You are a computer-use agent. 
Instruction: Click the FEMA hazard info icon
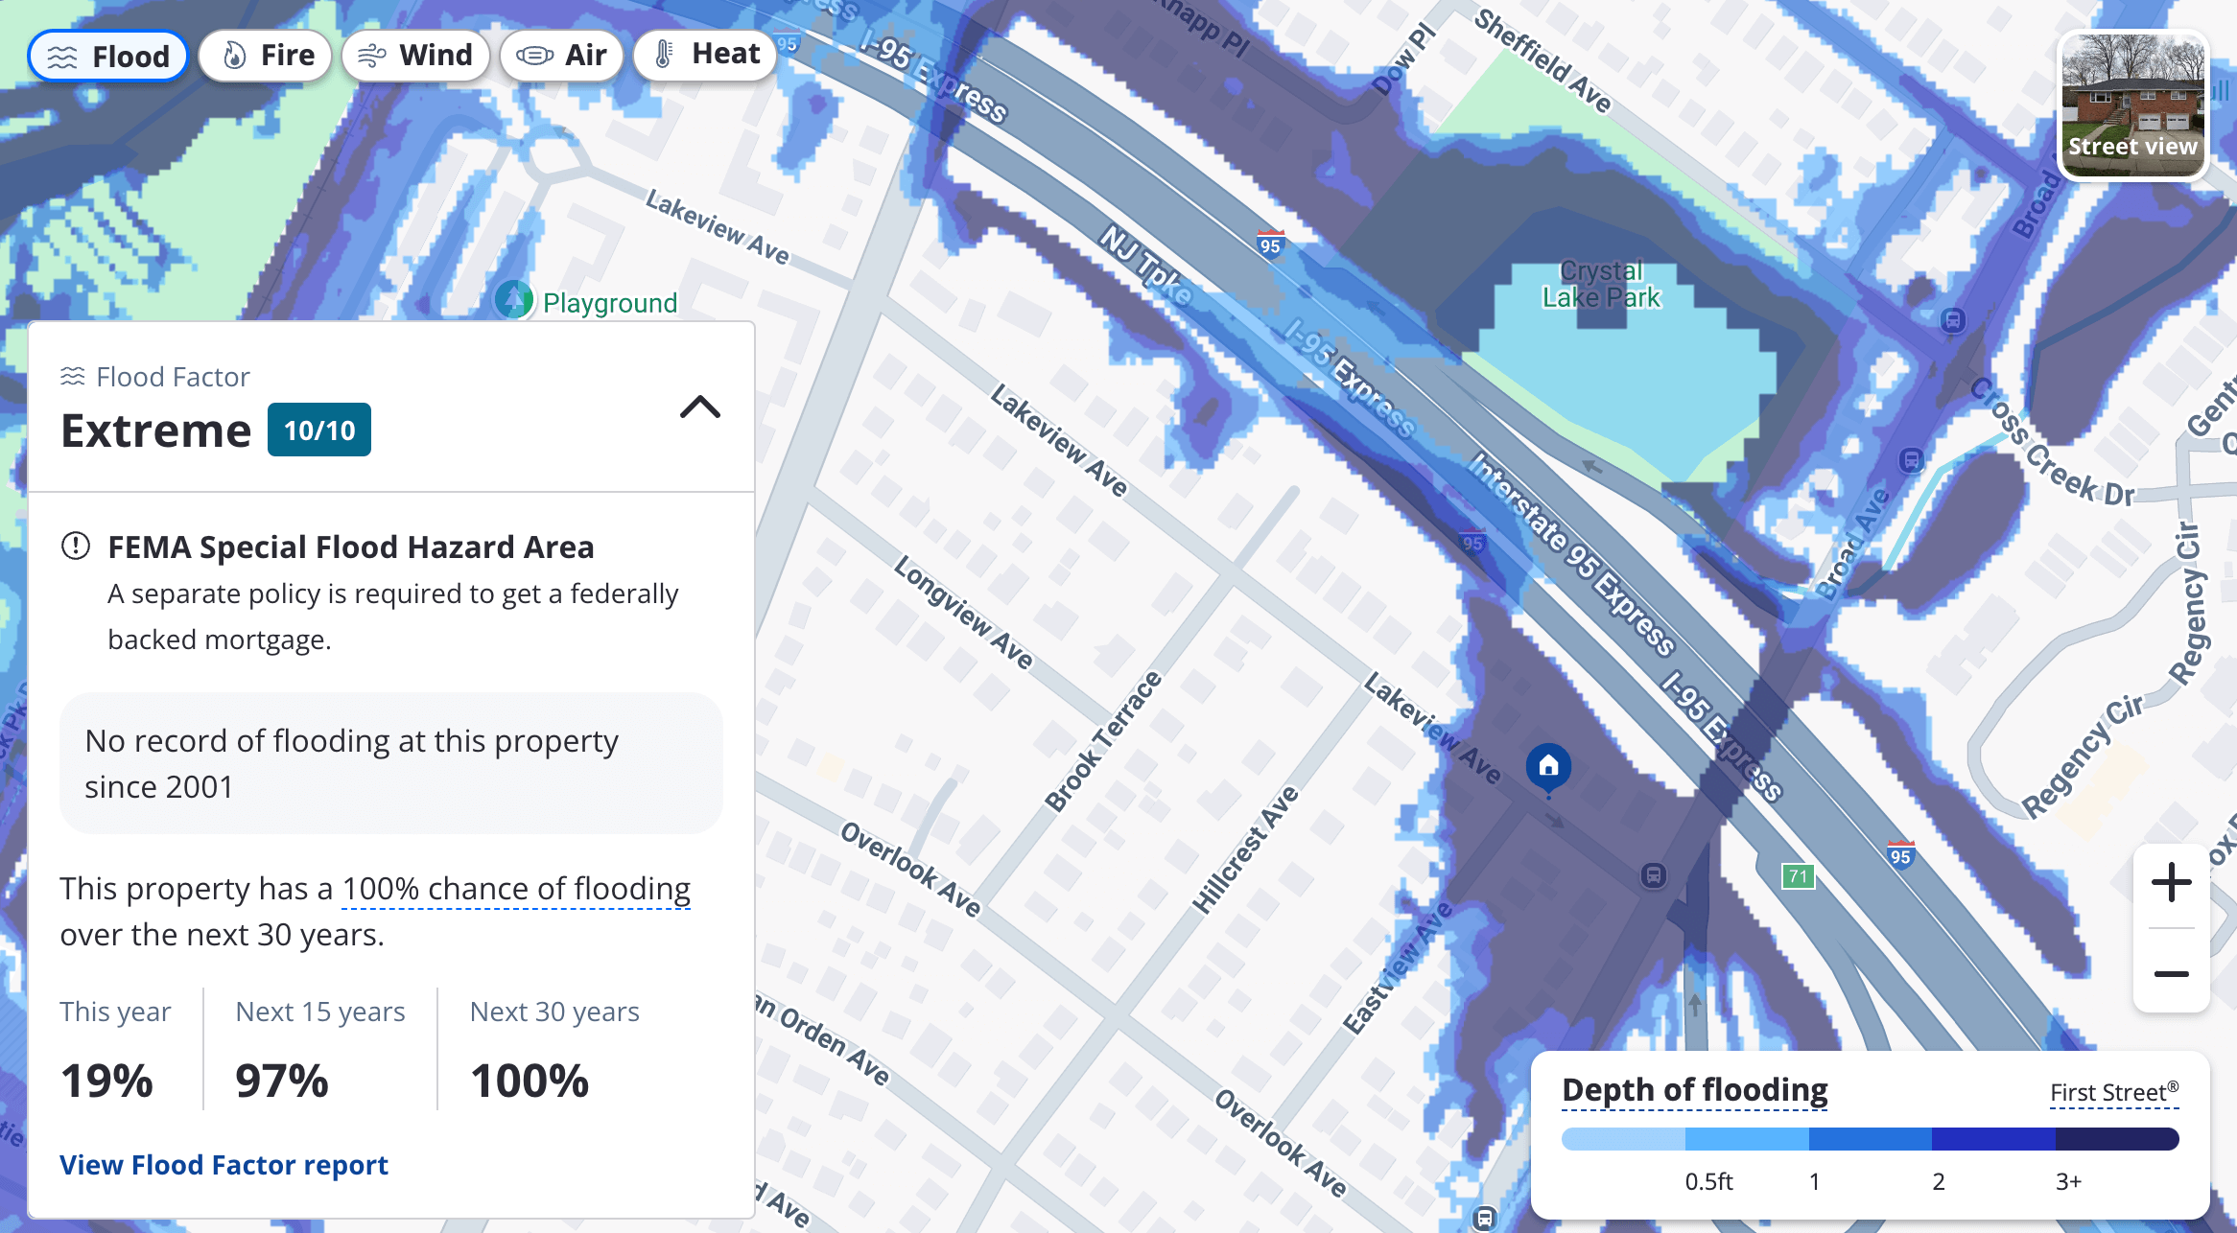click(x=73, y=544)
